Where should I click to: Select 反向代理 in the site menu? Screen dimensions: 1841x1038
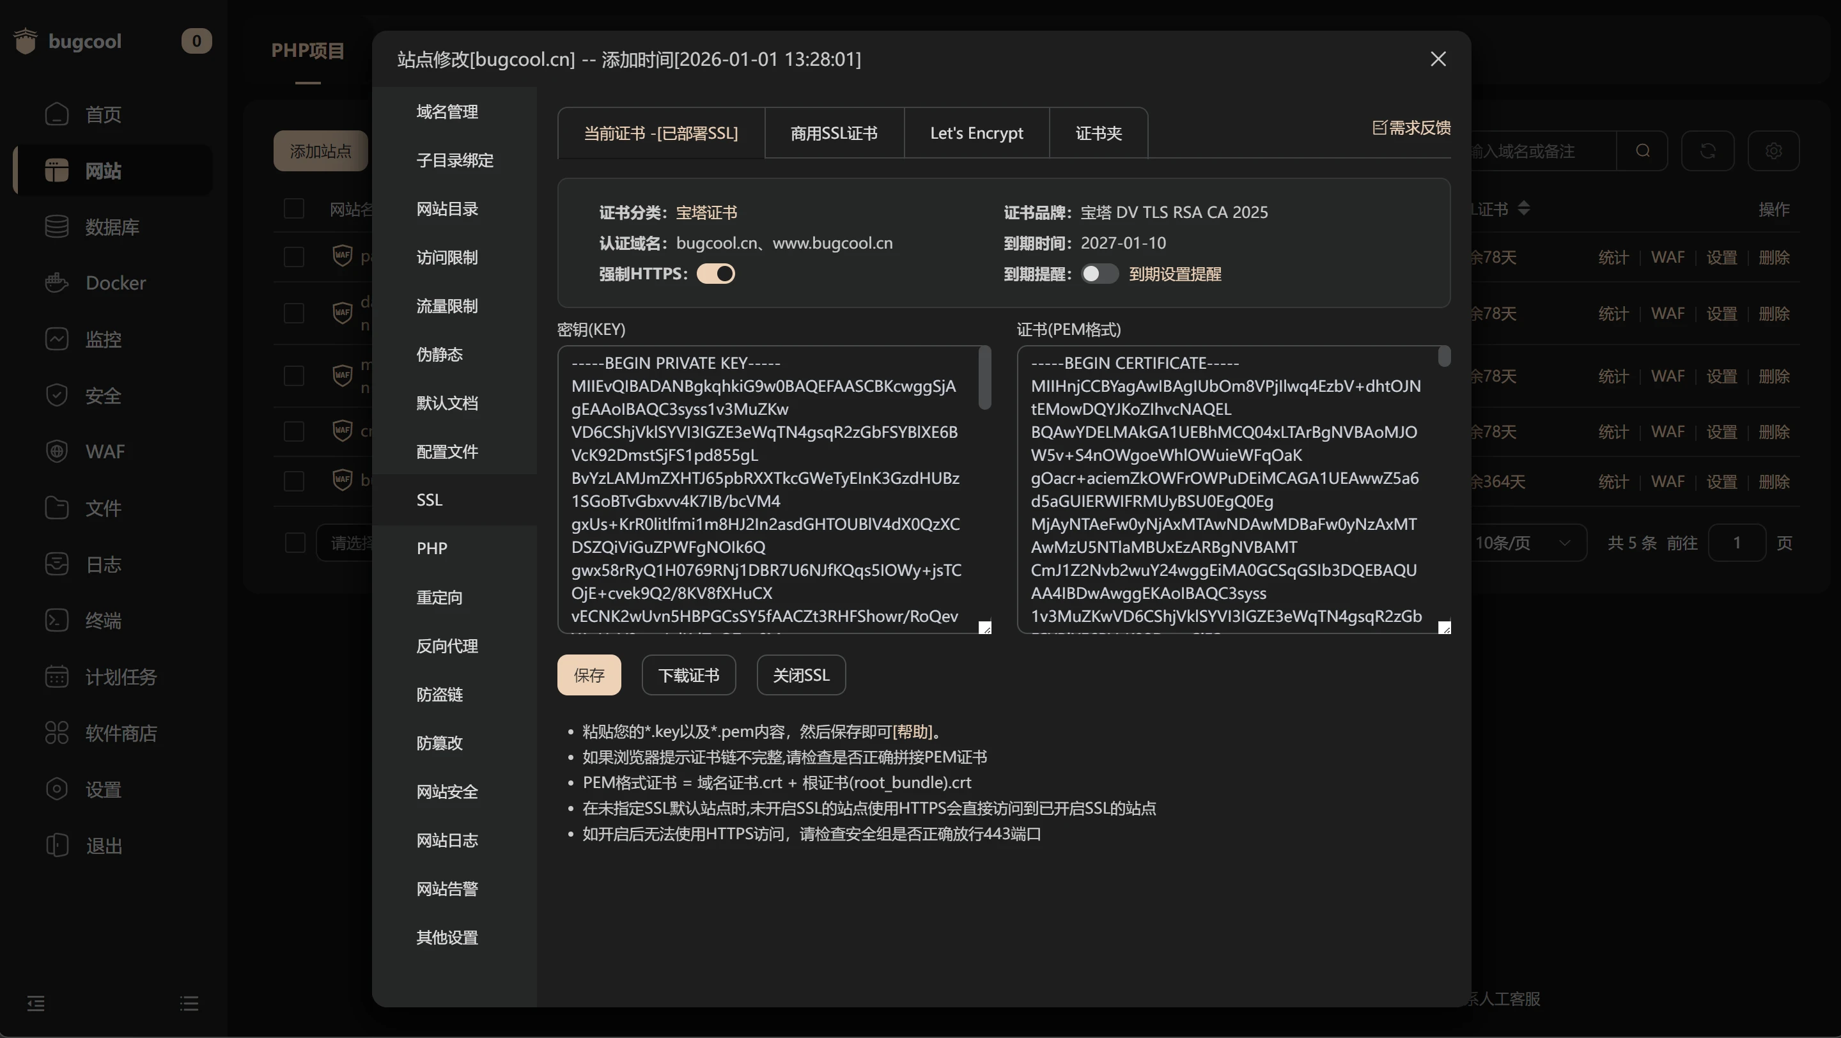point(447,646)
